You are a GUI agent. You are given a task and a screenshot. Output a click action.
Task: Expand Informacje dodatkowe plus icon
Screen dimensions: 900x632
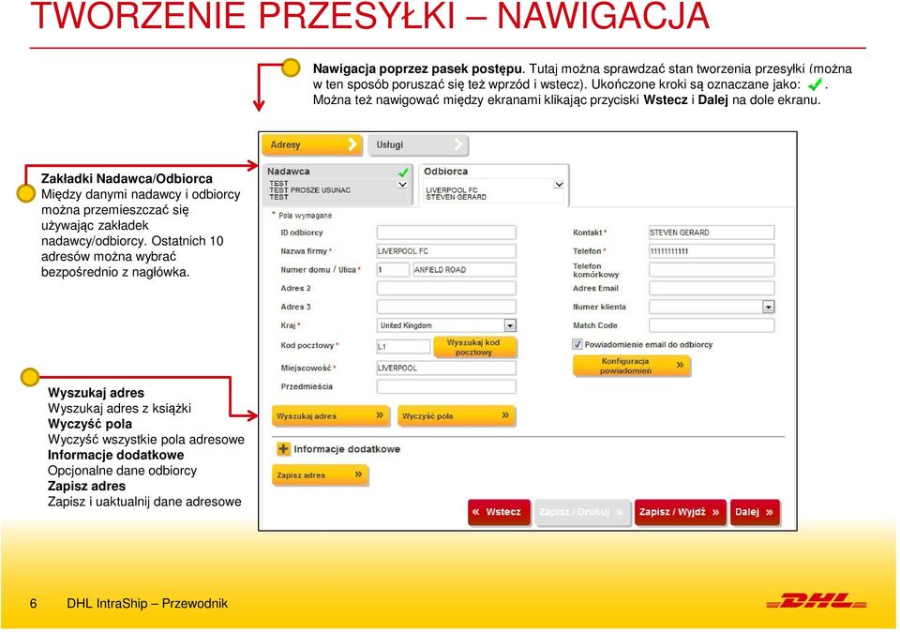tap(283, 449)
